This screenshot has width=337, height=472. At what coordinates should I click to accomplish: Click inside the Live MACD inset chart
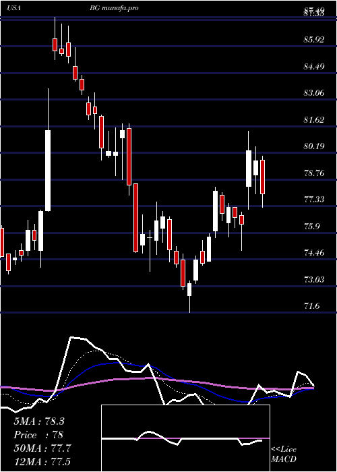[185, 438]
